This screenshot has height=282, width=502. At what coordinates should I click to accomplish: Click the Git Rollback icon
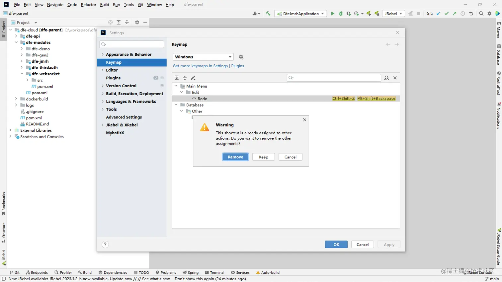pos(471,14)
